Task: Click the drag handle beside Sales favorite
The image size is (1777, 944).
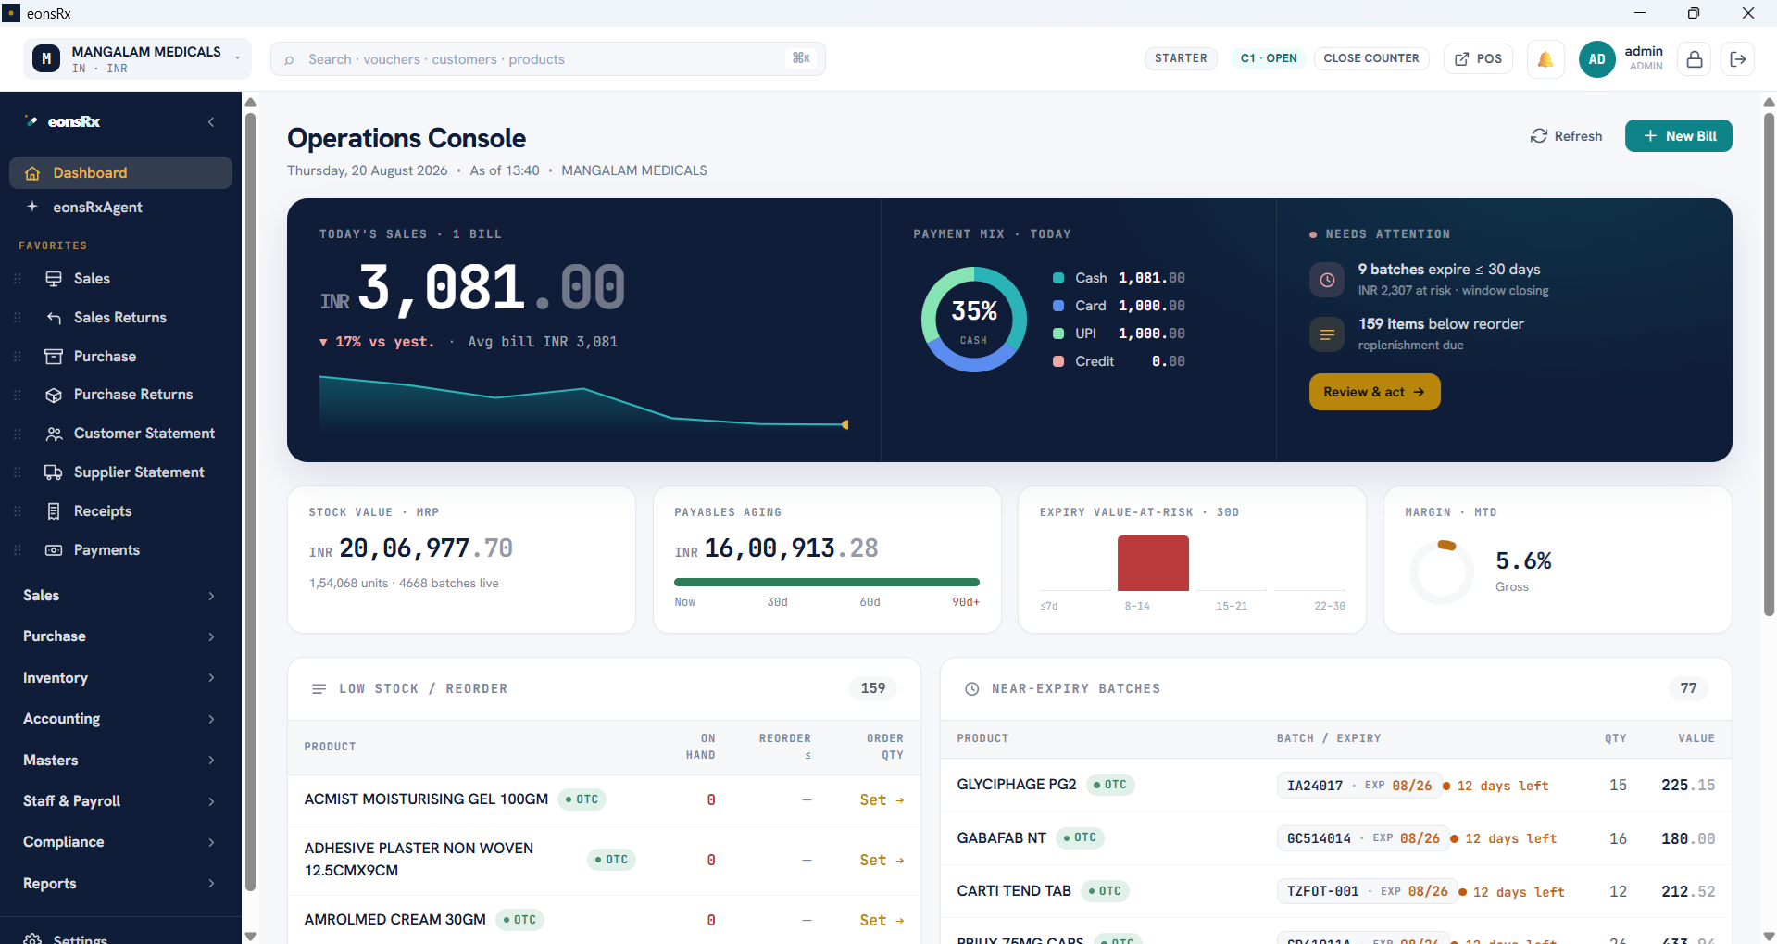Action: [17, 279]
